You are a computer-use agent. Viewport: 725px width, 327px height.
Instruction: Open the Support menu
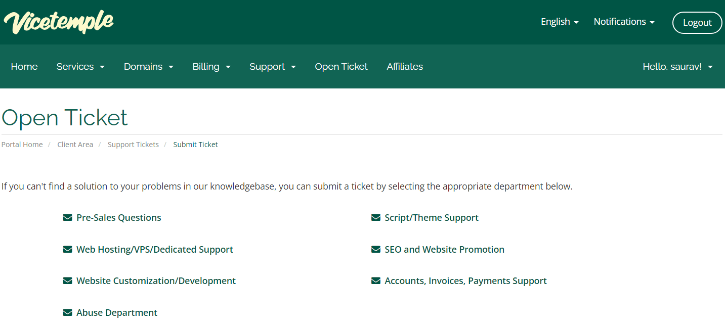tap(272, 66)
